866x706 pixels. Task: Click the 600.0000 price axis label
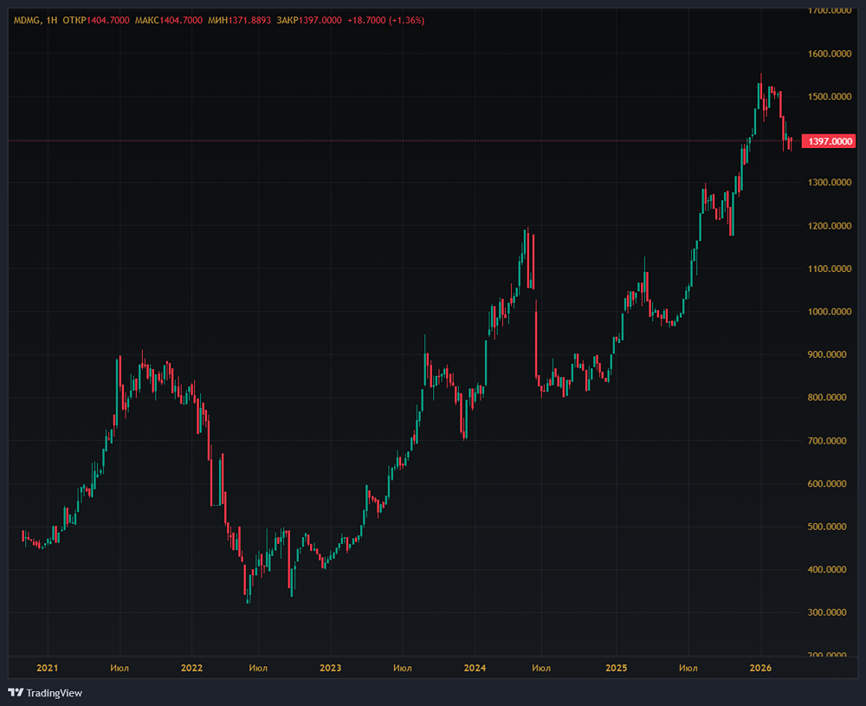(x=826, y=483)
